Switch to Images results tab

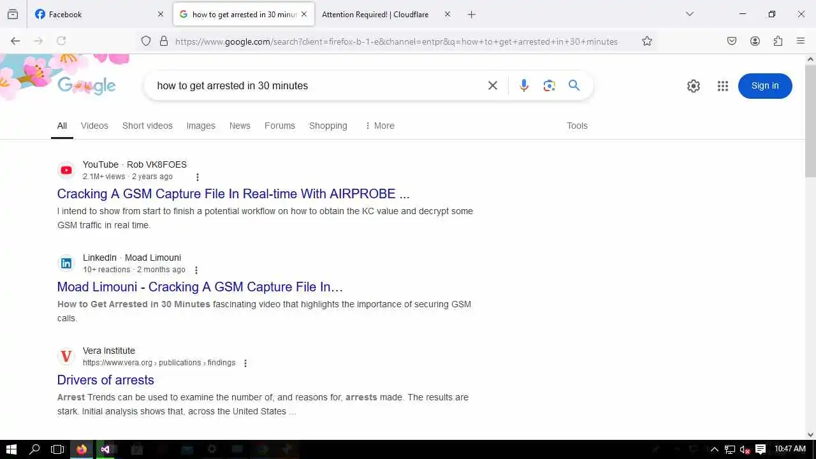(x=201, y=126)
